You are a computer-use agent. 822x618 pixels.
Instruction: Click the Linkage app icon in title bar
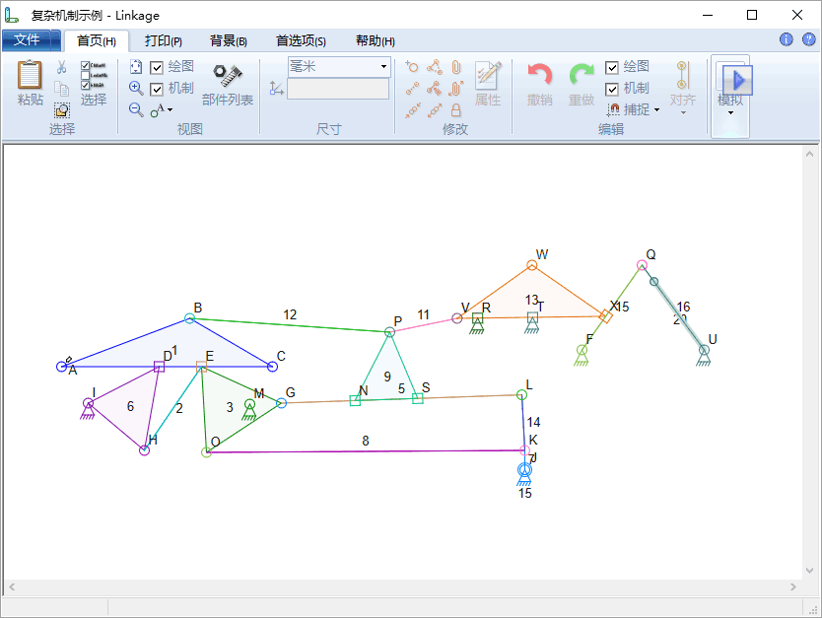click(12, 15)
